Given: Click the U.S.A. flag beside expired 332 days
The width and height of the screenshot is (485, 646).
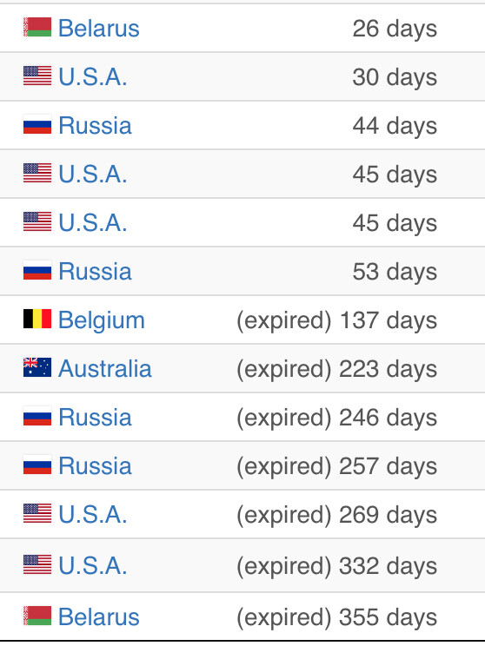Looking at the screenshot, I should (37, 565).
